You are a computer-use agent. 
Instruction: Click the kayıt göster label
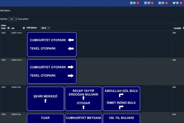[23, 19]
